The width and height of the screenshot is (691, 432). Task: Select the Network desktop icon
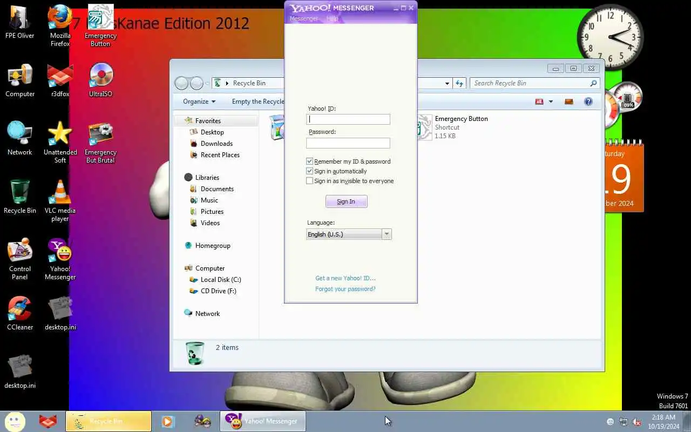20,138
